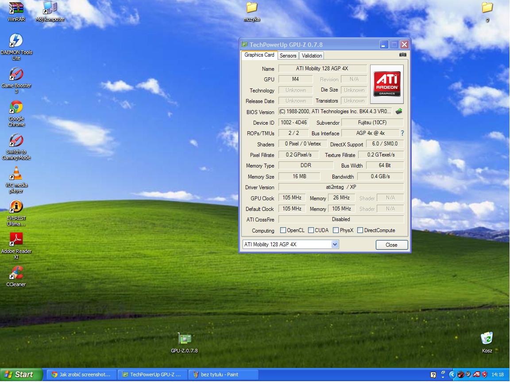510x382 pixels.
Task: Click the ATI CrossFire Disabled field
Action: (x=341, y=219)
